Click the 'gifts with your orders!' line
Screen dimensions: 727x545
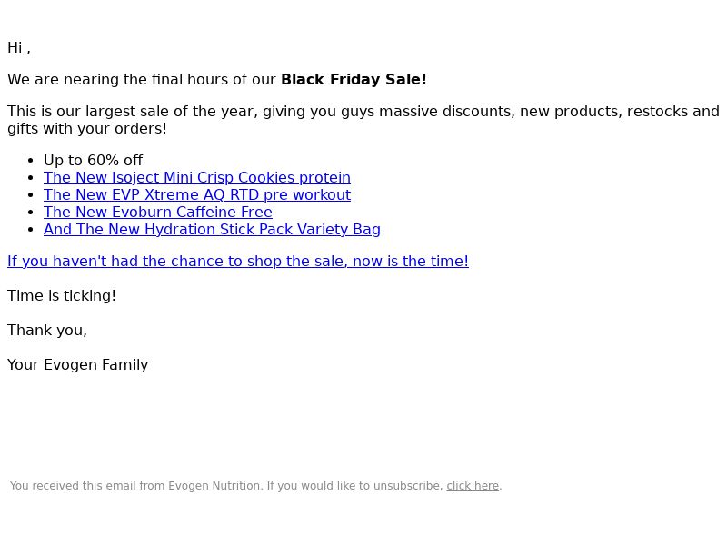(87, 128)
